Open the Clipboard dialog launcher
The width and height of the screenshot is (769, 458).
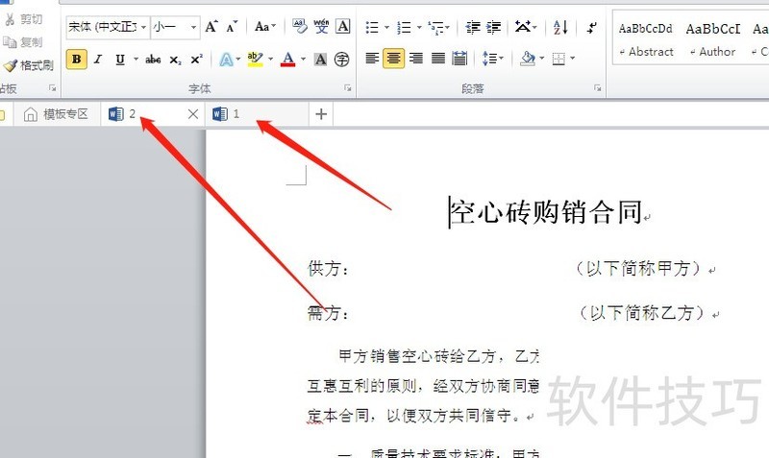pyautogui.click(x=53, y=88)
